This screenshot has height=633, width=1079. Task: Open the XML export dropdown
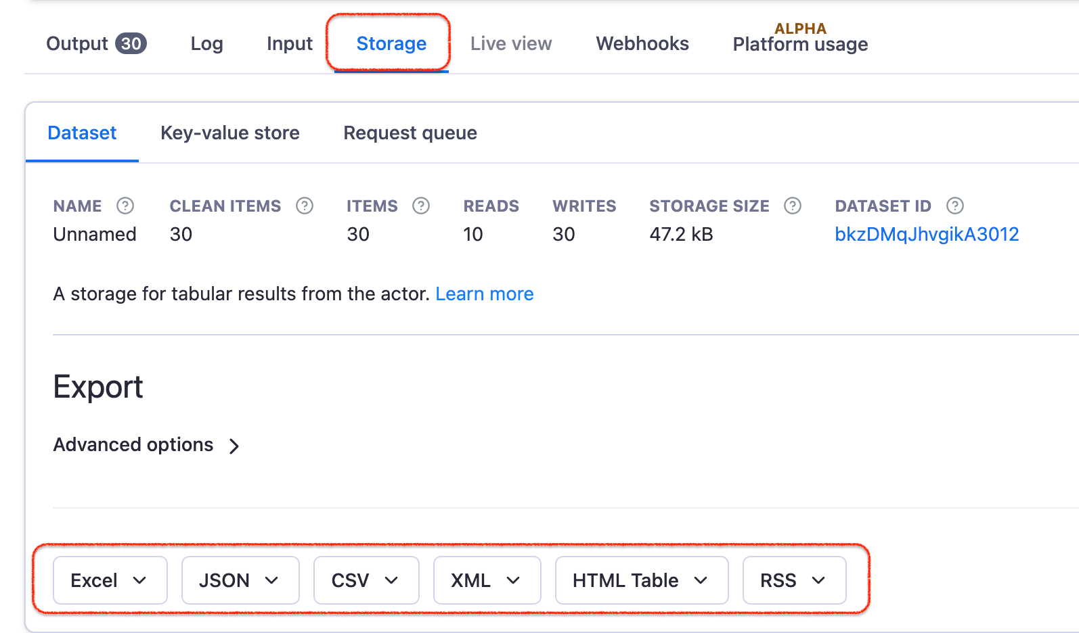pos(487,580)
